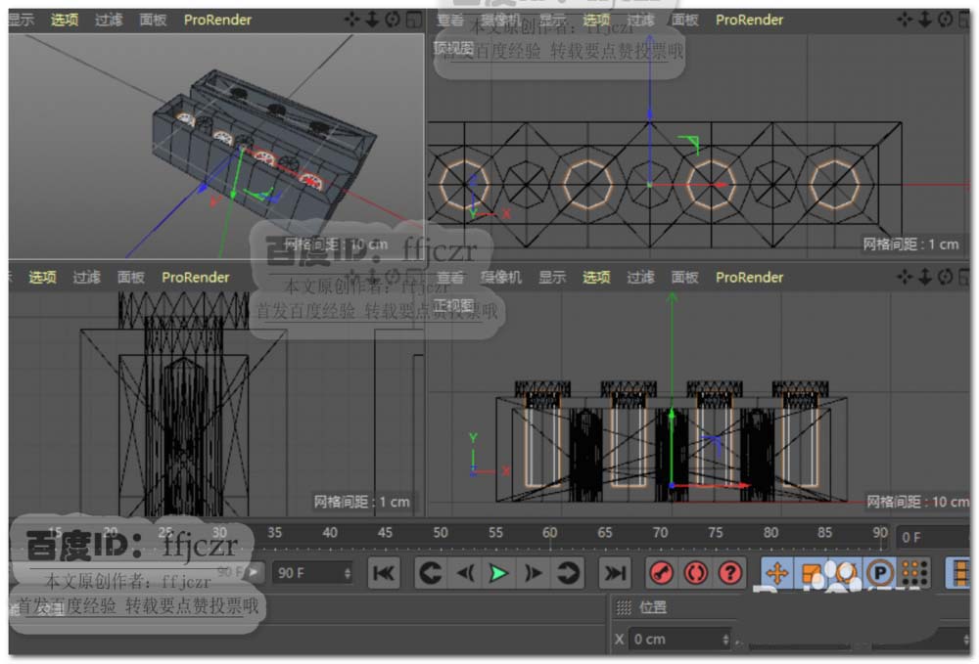
Task: Toggle Autokeying red button
Action: 696,573
